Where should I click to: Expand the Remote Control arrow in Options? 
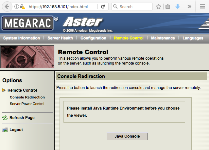pos(4,90)
